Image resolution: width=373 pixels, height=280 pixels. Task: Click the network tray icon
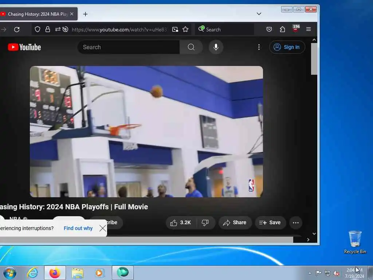coord(327,273)
